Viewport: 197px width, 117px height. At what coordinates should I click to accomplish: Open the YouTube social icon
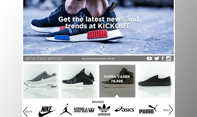[149, 58]
